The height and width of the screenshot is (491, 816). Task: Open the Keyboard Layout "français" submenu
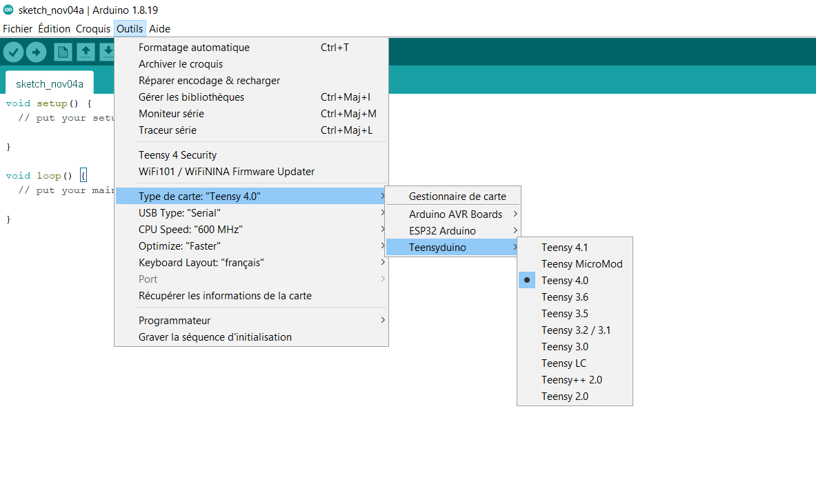pyautogui.click(x=251, y=263)
